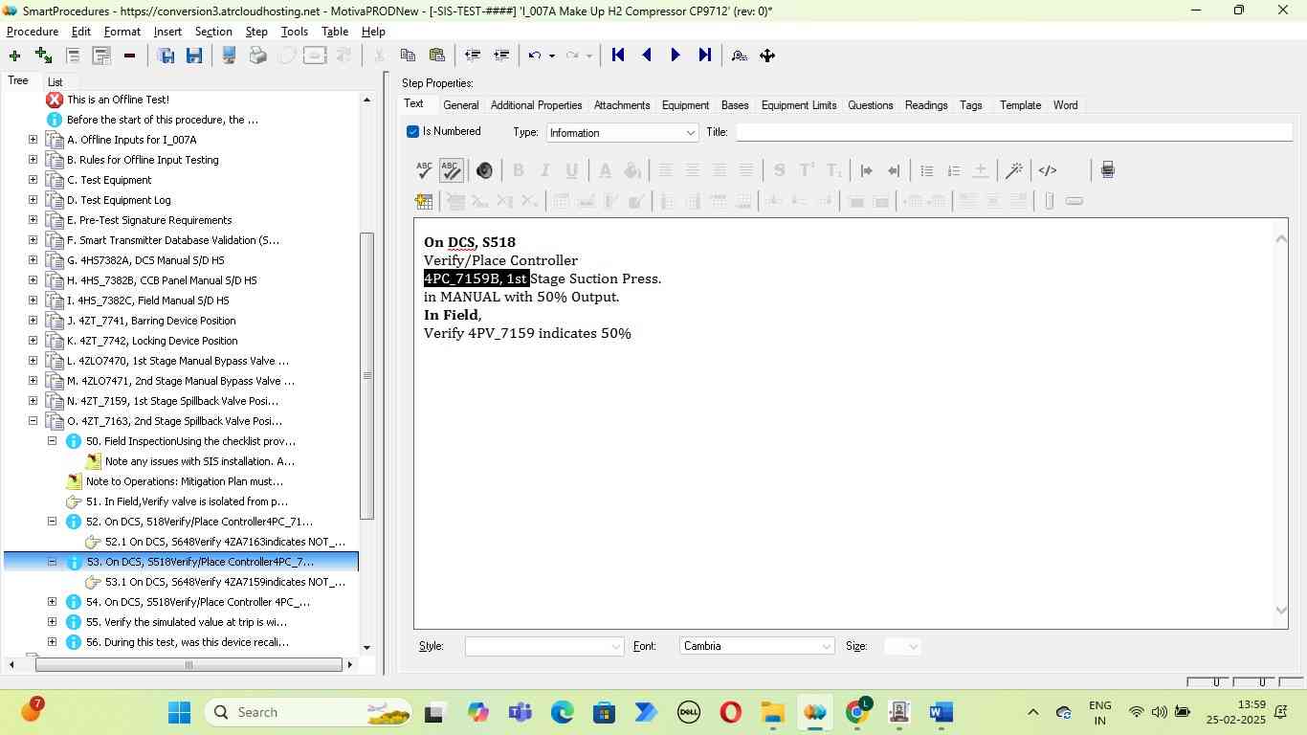
Task: Apply numbered list in text editor
Action: (x=953, y=170)
